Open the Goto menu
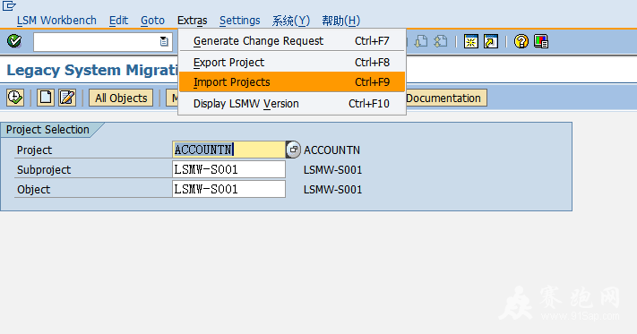The image size is (637, 334). pos(152,21)
